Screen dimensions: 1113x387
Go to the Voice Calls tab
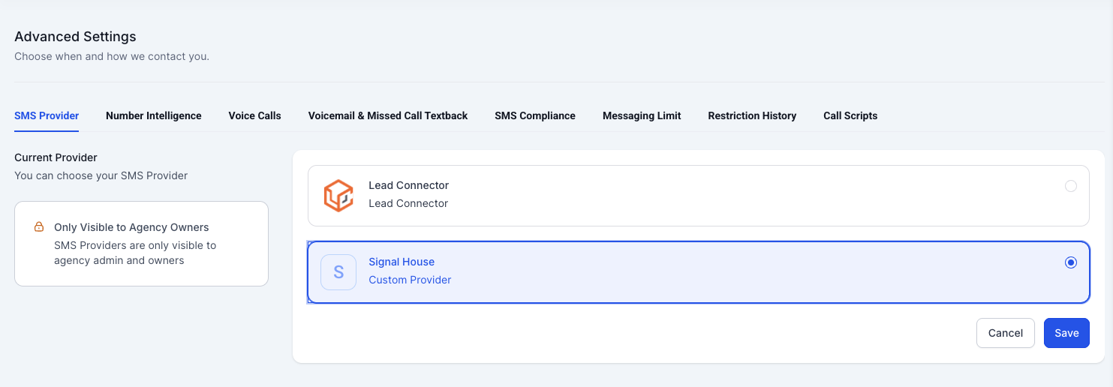pos(255,115)
